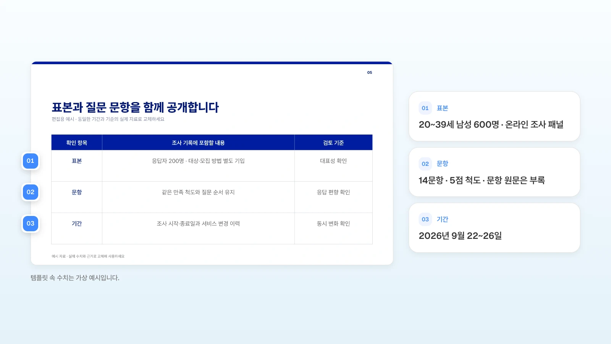
Task: Click the 03 marker beside the table
Action: (31, 224)
